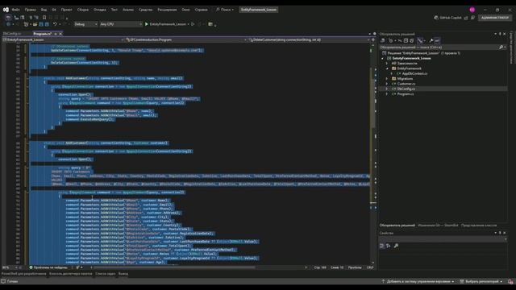The width and height of the screenshot is (516, 290).
Task: Switch to Представление классов tab
Action: pyautogui.click(x=478, y=226)
